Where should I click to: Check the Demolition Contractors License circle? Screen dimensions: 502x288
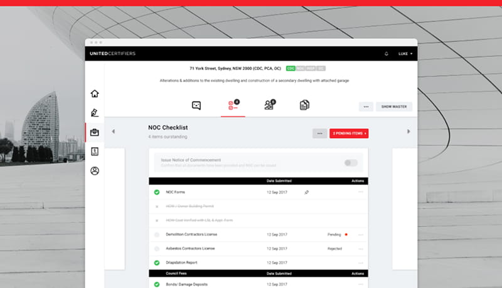pyautogui.click(x=157, y=235)
